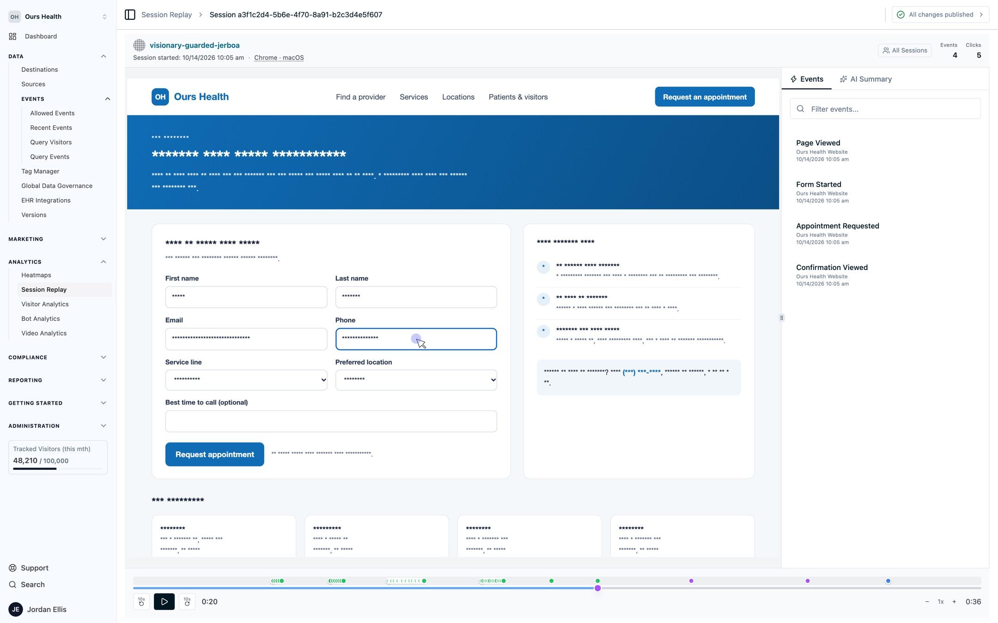This screenshot has height=623, width=998.
Task: Click Request appointment form button
Action: click(215, 455)
